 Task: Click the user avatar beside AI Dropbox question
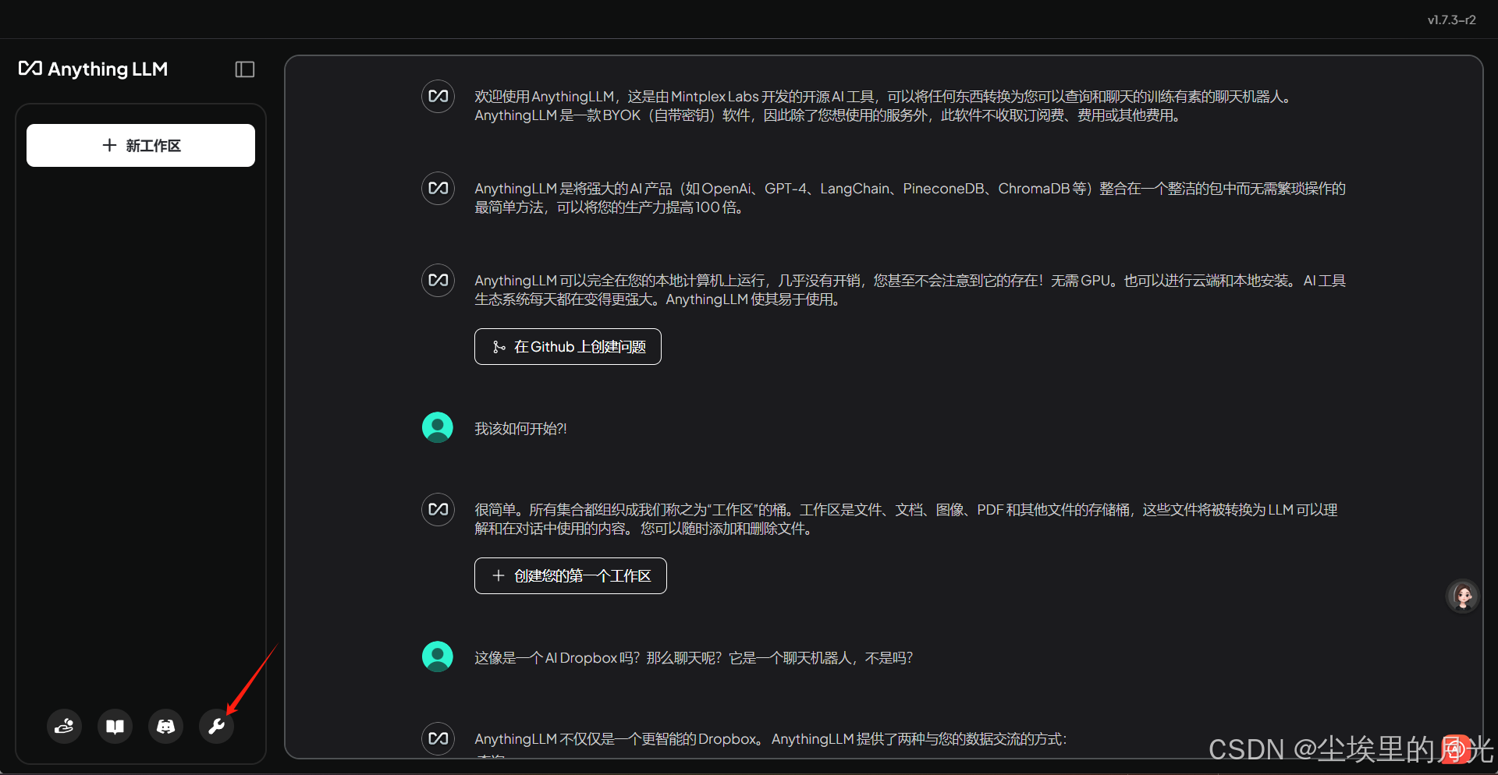pyautogui.click(x=438, y=656)
